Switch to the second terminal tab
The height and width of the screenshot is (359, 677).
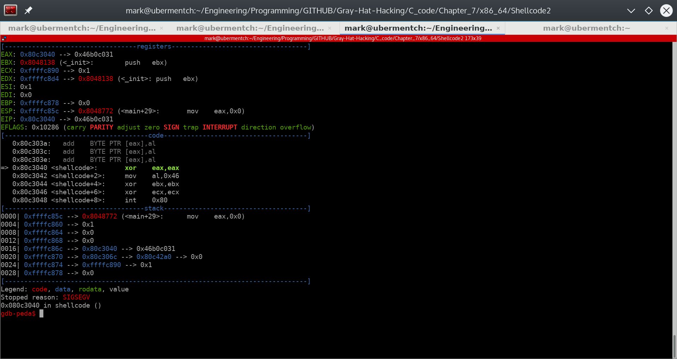(x=250, y=28)
